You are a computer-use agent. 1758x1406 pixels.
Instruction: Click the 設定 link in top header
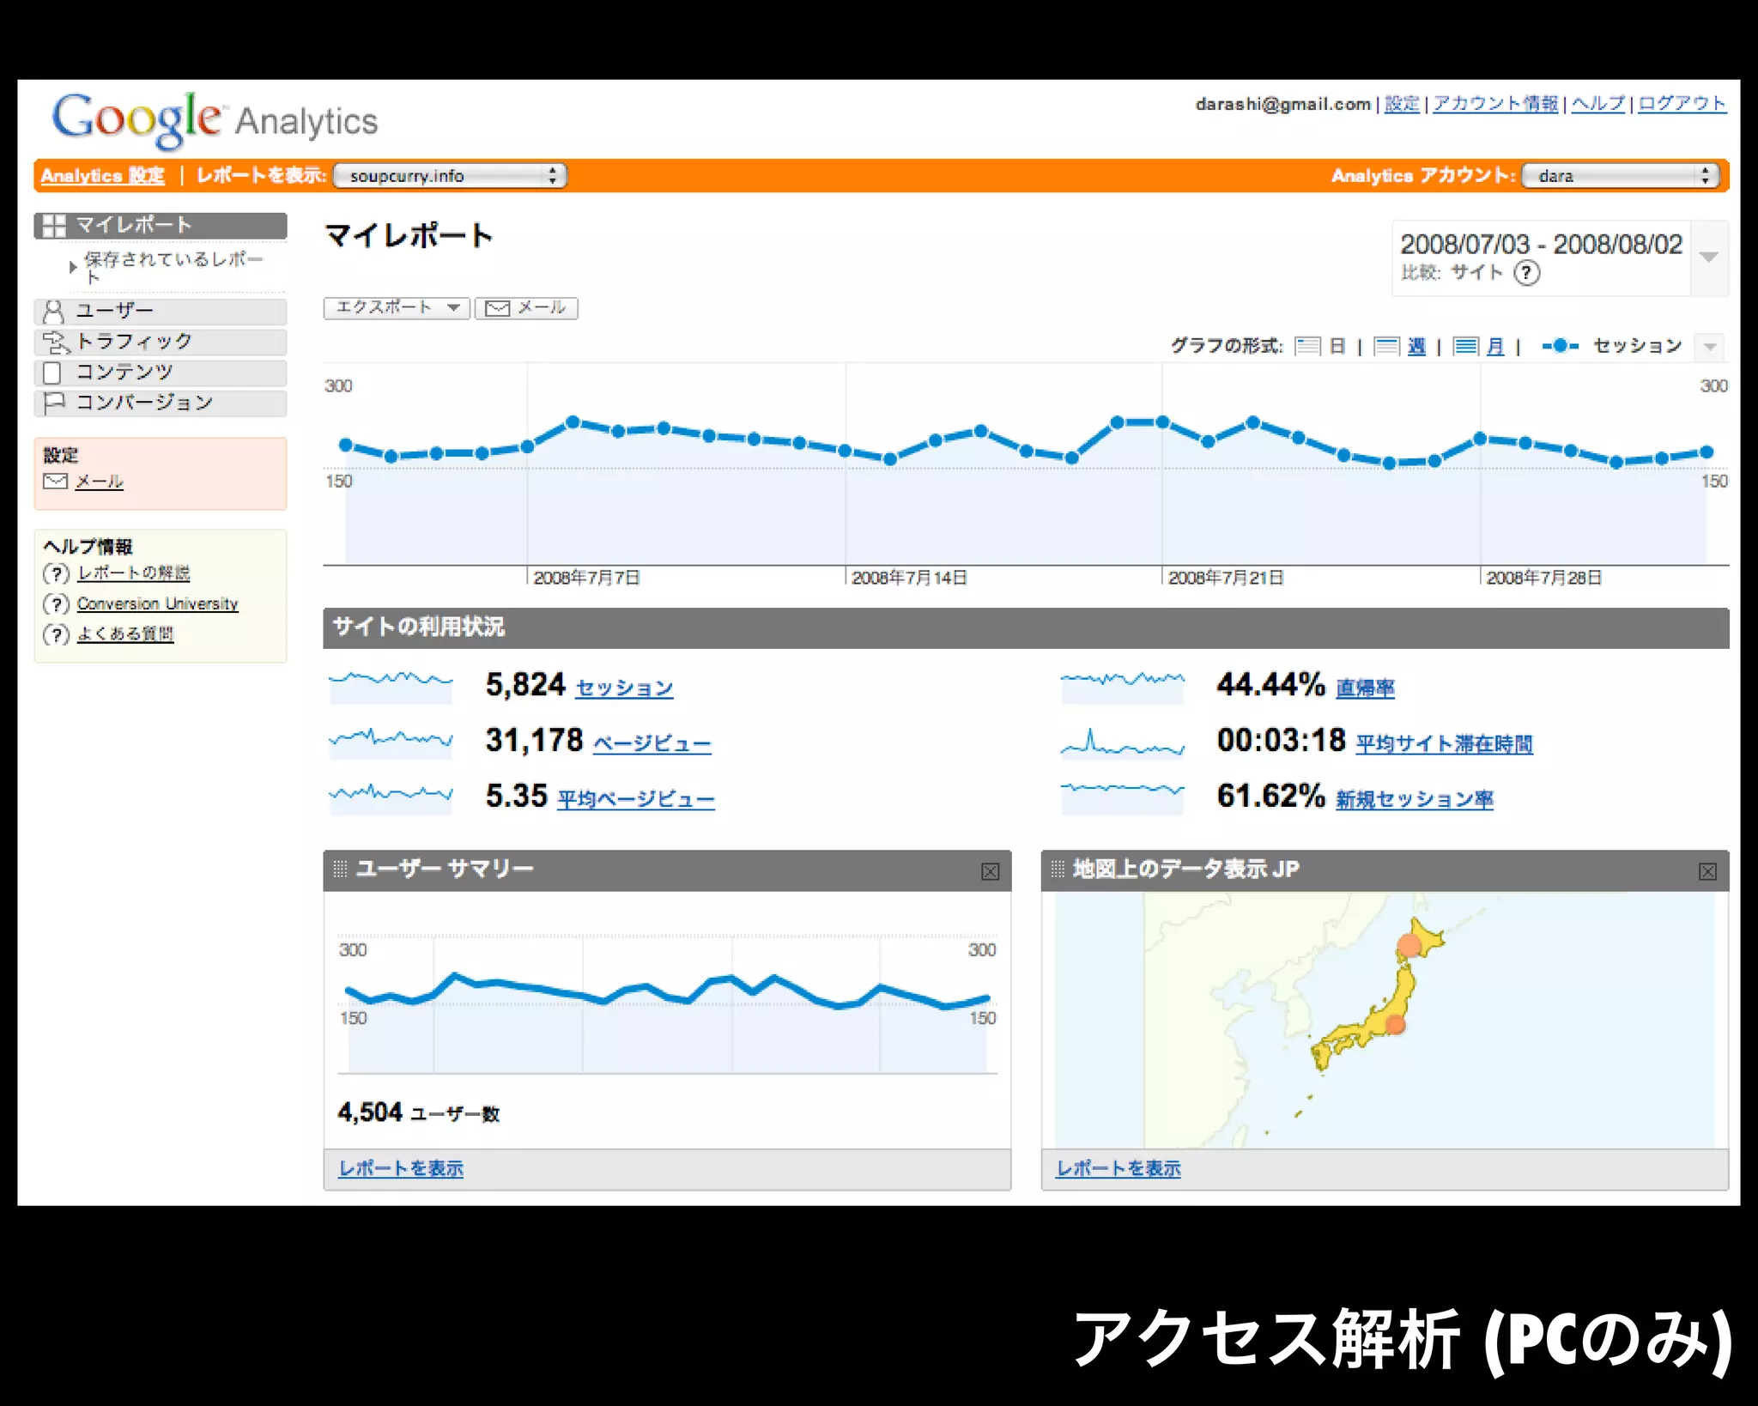coord(1402,104)
